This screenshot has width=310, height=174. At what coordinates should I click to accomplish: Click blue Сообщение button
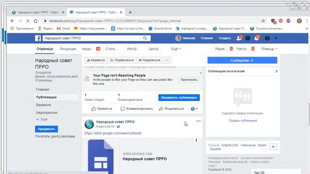242,60
